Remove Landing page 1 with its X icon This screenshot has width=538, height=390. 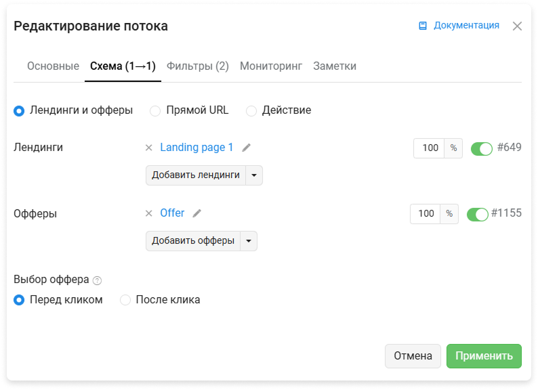(x=148, y=148)
